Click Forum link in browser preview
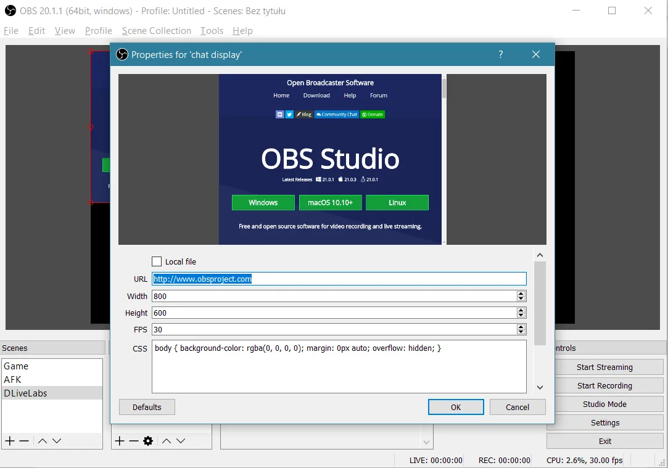Viewport: 668px width, 468px height. coord(379,96)
